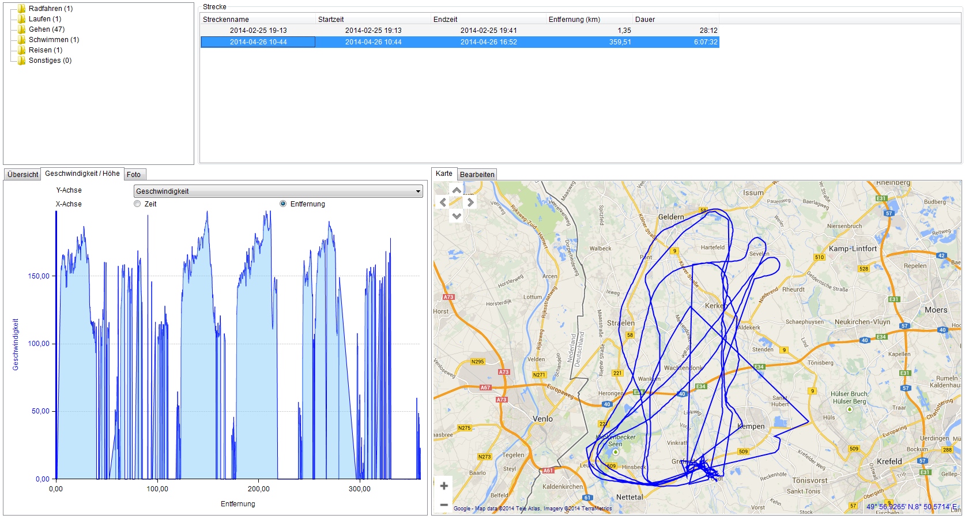Viewport: 965px width, 519px height.
Task: Click the Google link on the map
Action: pyautogui.click(x=462, y=509)
